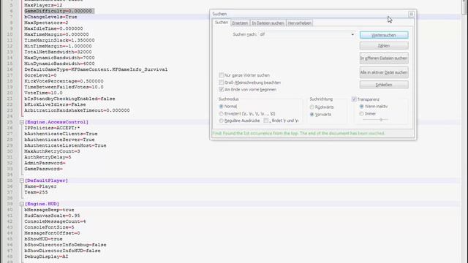Screen dimensions: 468x263
Task: Select Vorwärts search direction
Action: click(x=312, y=114)
